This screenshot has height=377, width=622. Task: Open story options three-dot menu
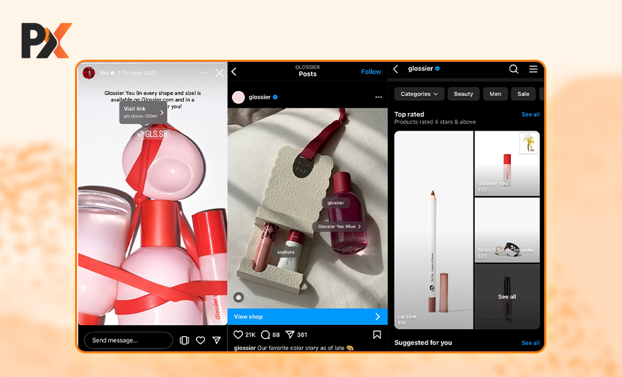tap(204, 73)
